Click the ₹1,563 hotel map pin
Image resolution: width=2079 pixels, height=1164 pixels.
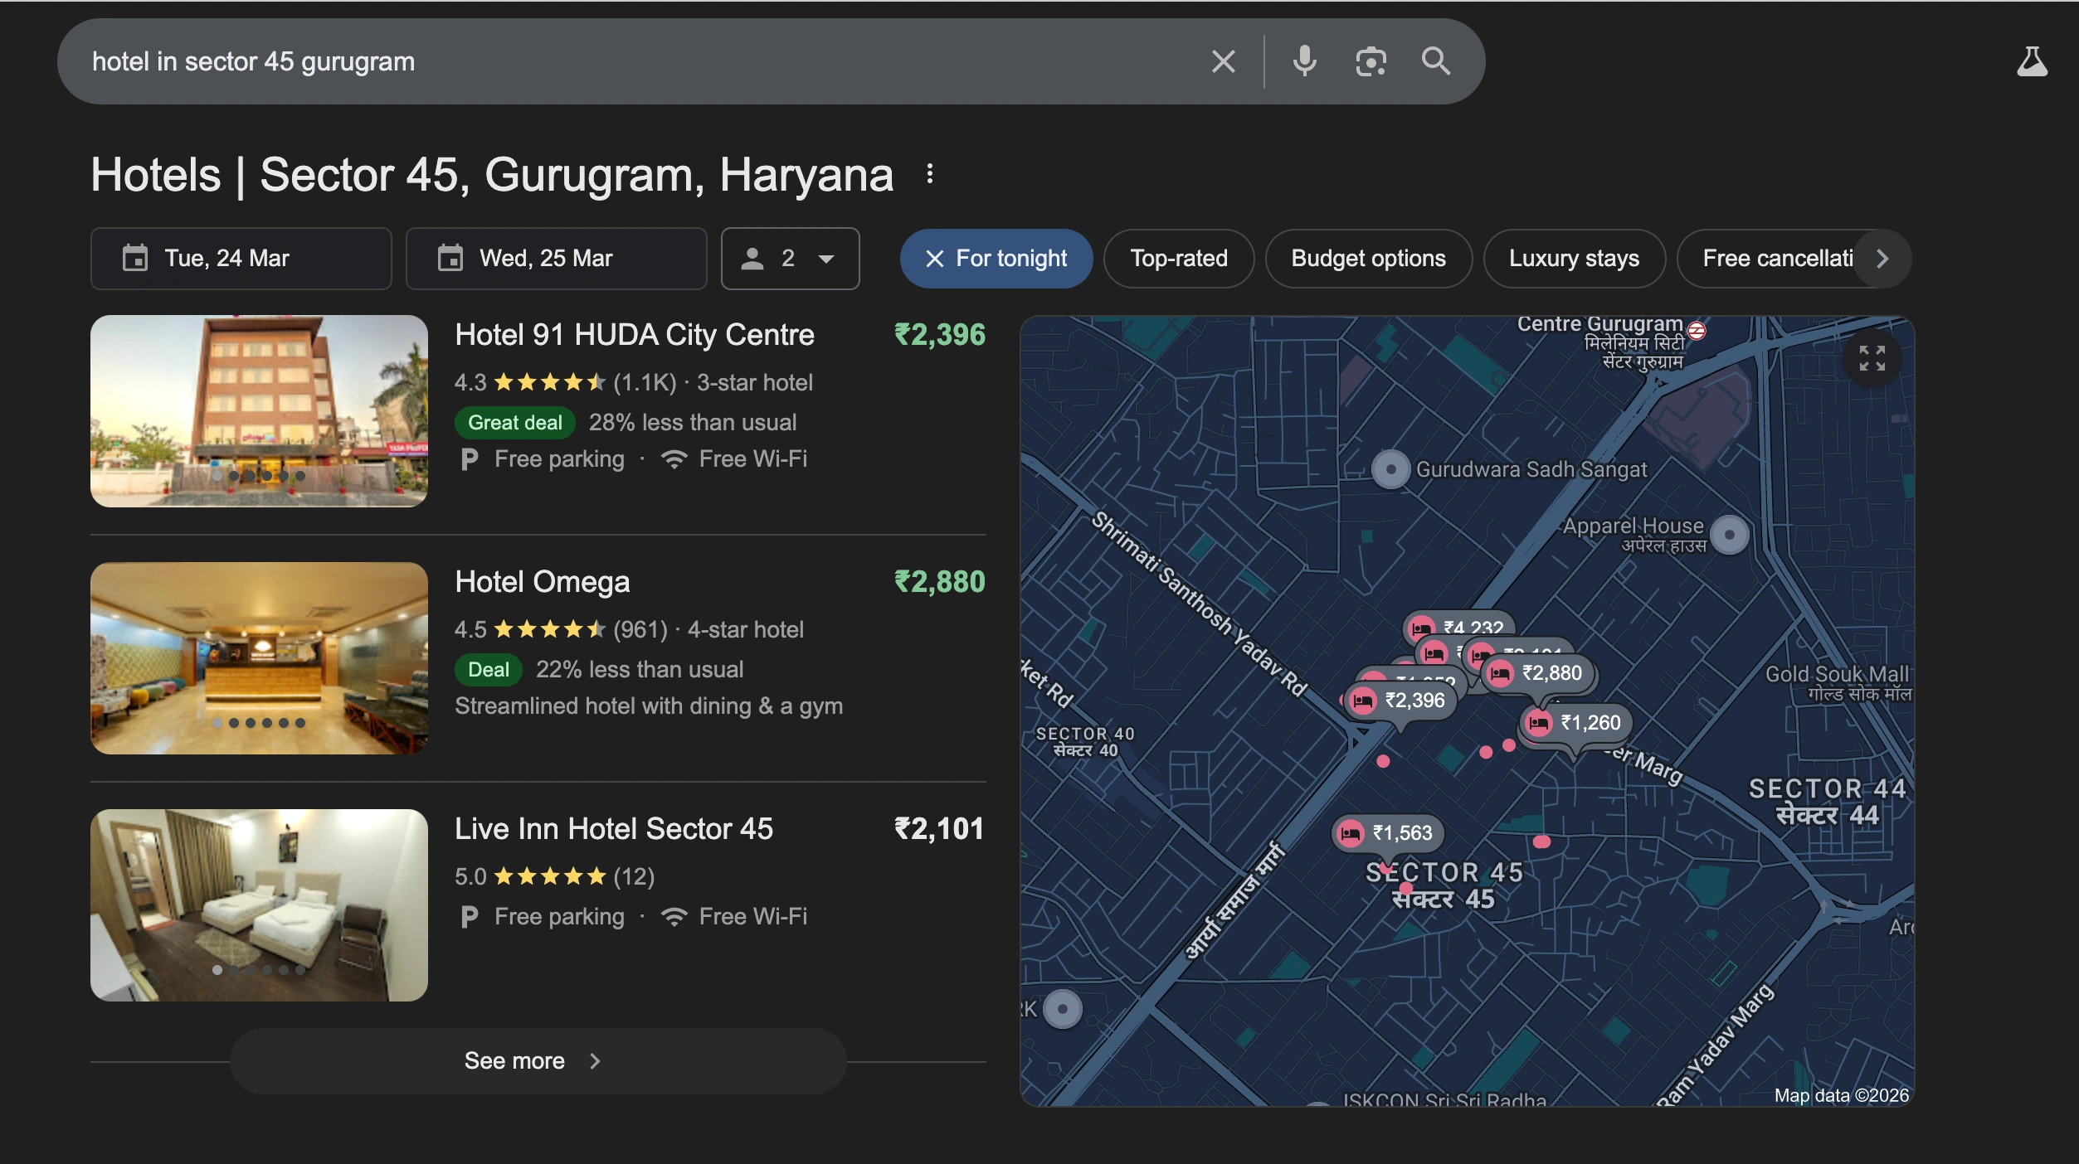coord(1389,832)
